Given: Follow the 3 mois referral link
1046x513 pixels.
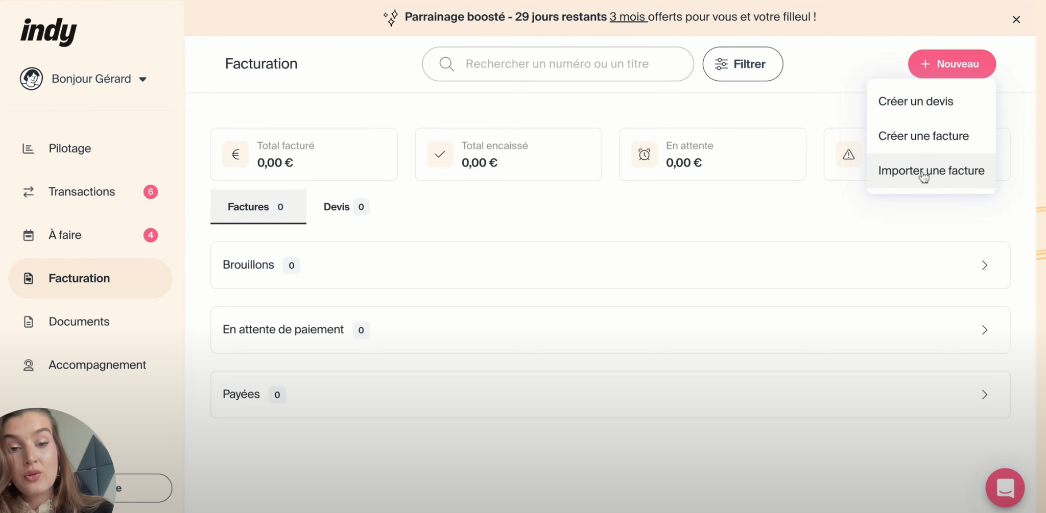Looking at the screenshot, I should click(627, 17).
